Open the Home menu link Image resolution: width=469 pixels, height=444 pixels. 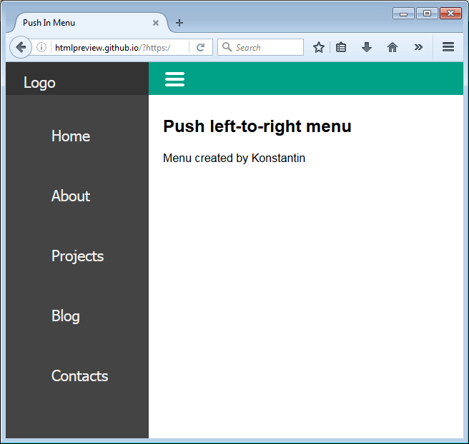tap(71, 136)
